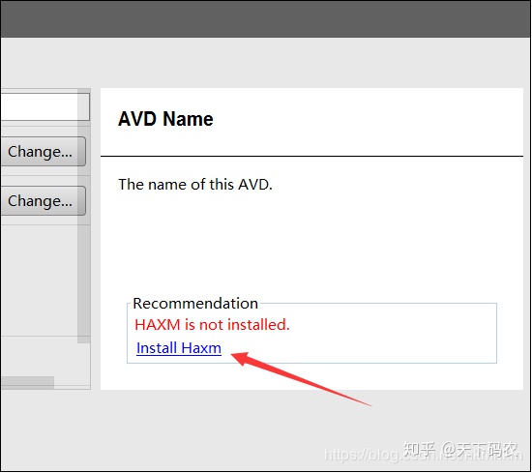Select the 'The name of this AVD.' description
Viewport: 532px width, 473px height.
pos(195,185)
